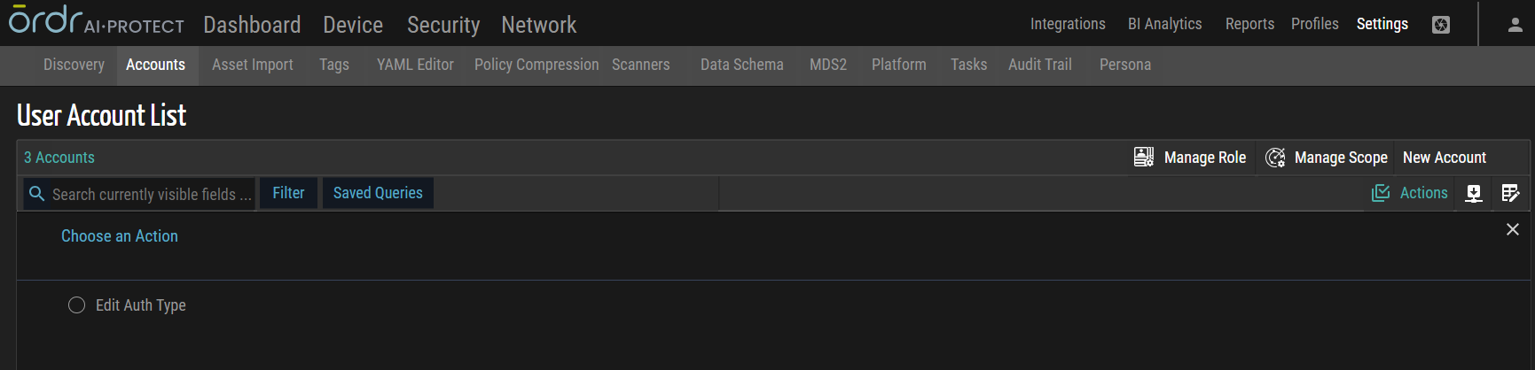
Task: Expand the Saved Queries list
Action: (x=378, y=193)
